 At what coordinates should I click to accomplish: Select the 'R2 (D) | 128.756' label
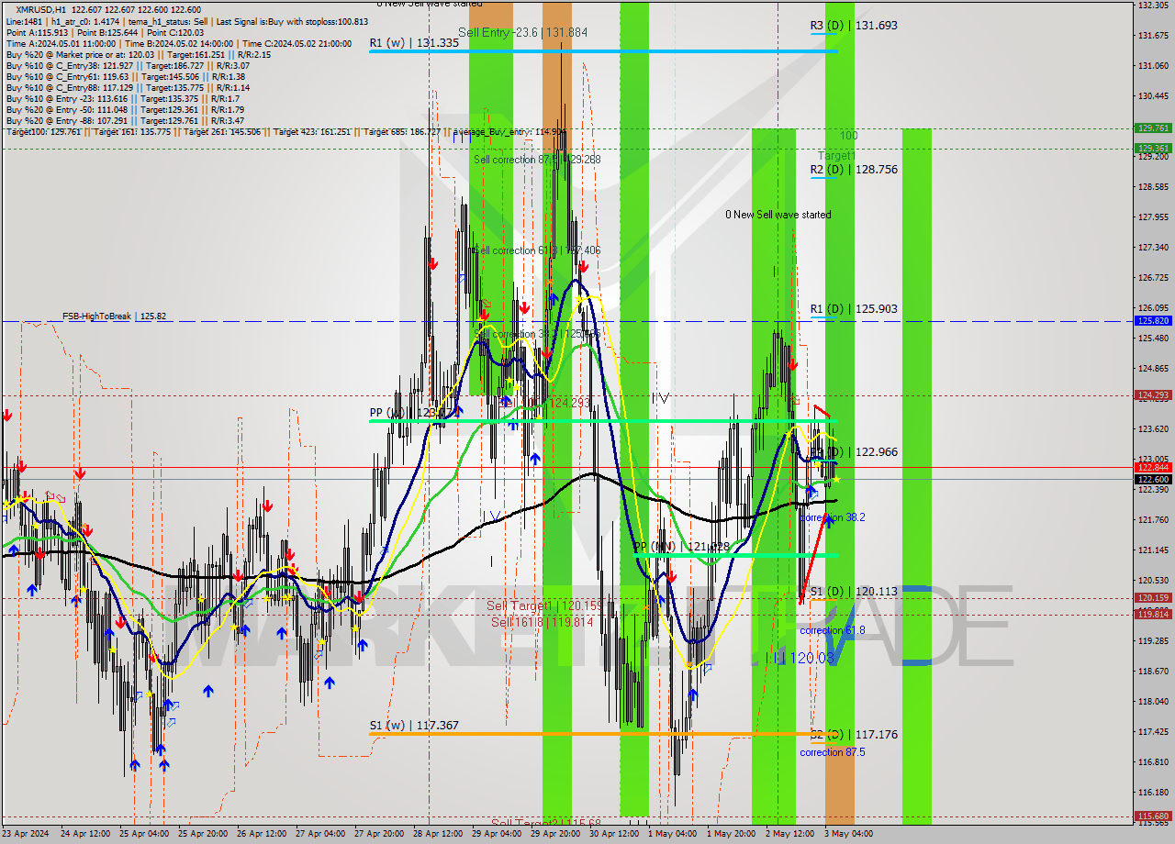click(x=854, y=170)
